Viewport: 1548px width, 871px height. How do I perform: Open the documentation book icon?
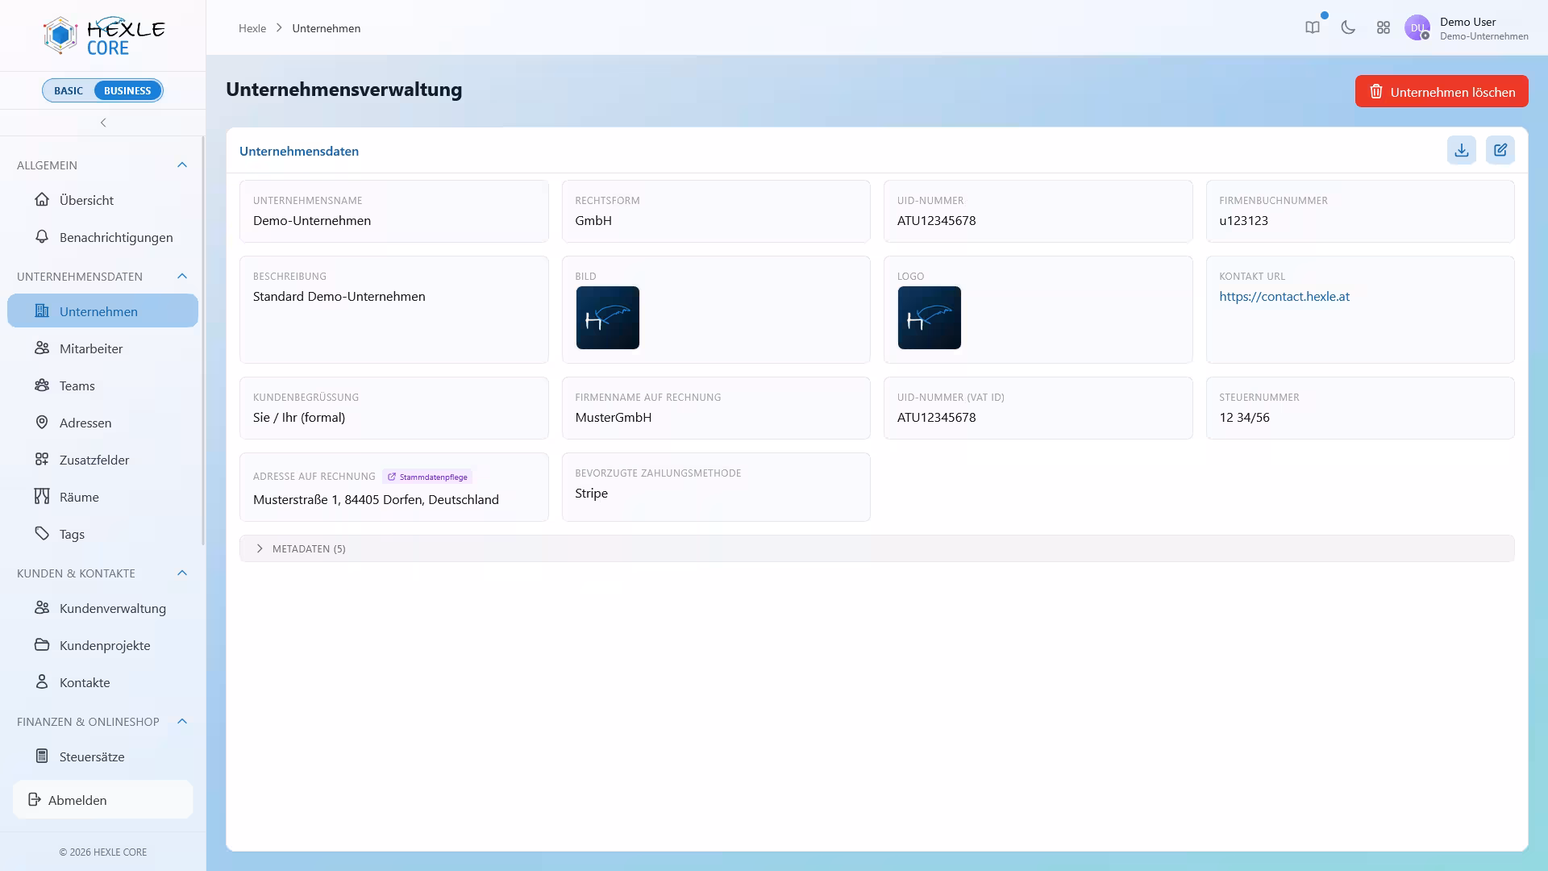point(1313,27)
